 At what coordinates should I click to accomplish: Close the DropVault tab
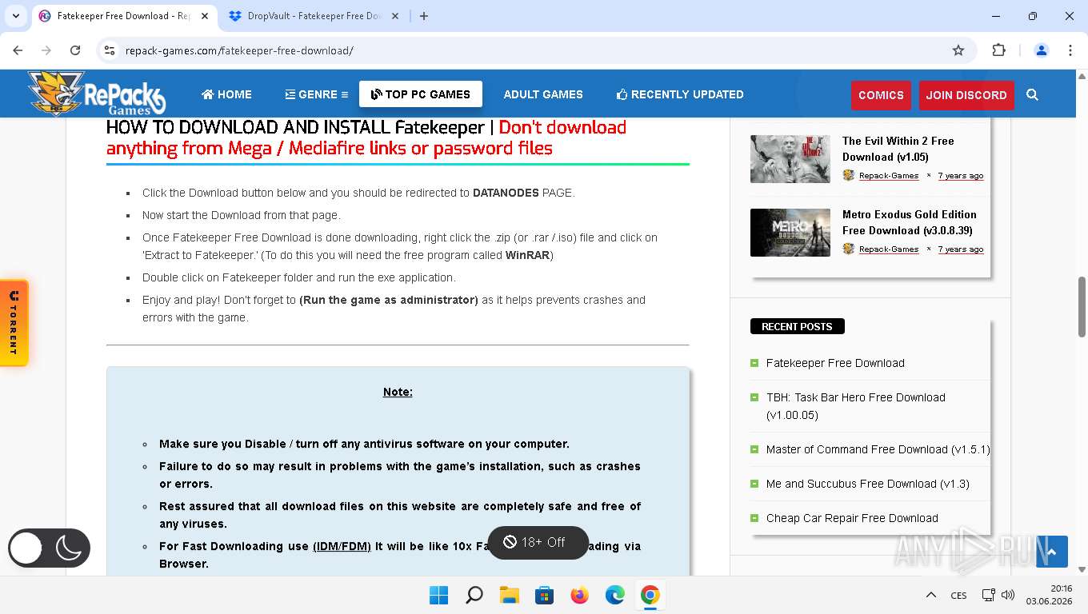396,16
